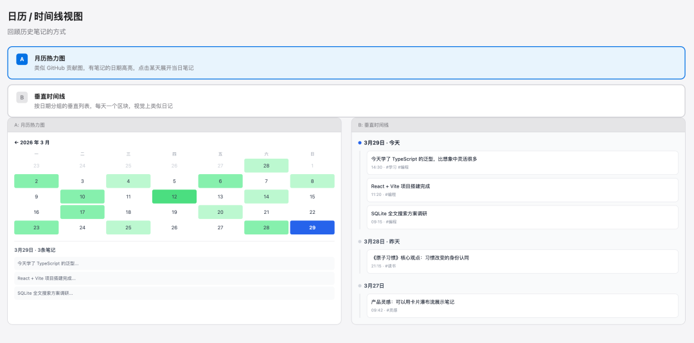Click the 3月29日 · 今天 timeline heading
The height and width of the screenshot is (343, 694).
pos(382,143)
